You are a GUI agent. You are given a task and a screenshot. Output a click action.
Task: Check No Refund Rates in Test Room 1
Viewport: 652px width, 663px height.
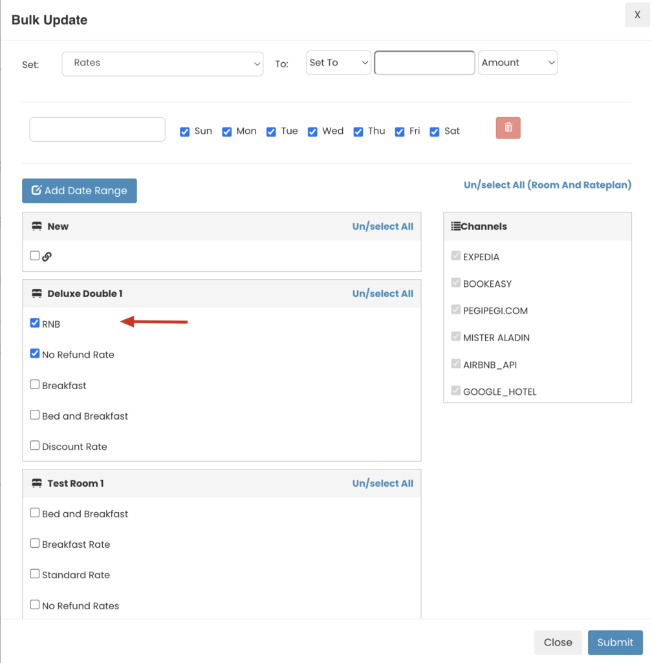point(35,605)
